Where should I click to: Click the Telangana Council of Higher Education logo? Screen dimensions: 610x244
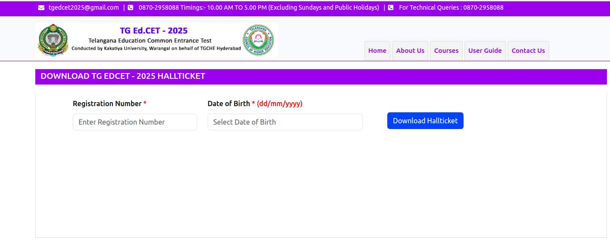[258, 40]
